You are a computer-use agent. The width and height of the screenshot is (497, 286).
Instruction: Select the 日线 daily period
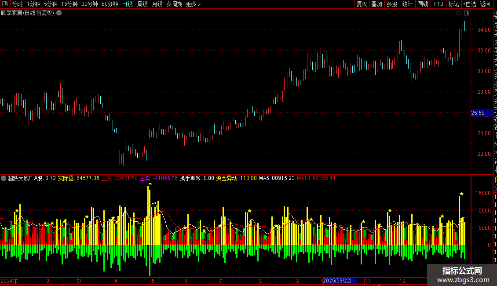point(128,4)
